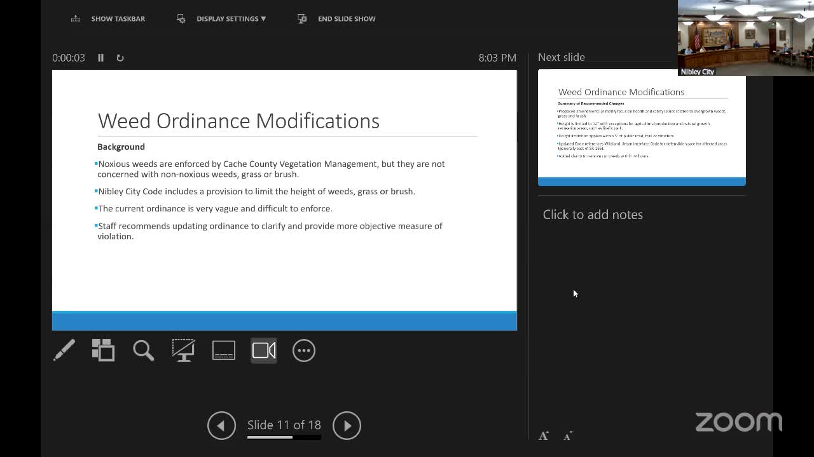This screenshot has width=814, height=457.
Task: Open more slide show options ellipsis
Action: pyautogui.click(x=304, y=350)
